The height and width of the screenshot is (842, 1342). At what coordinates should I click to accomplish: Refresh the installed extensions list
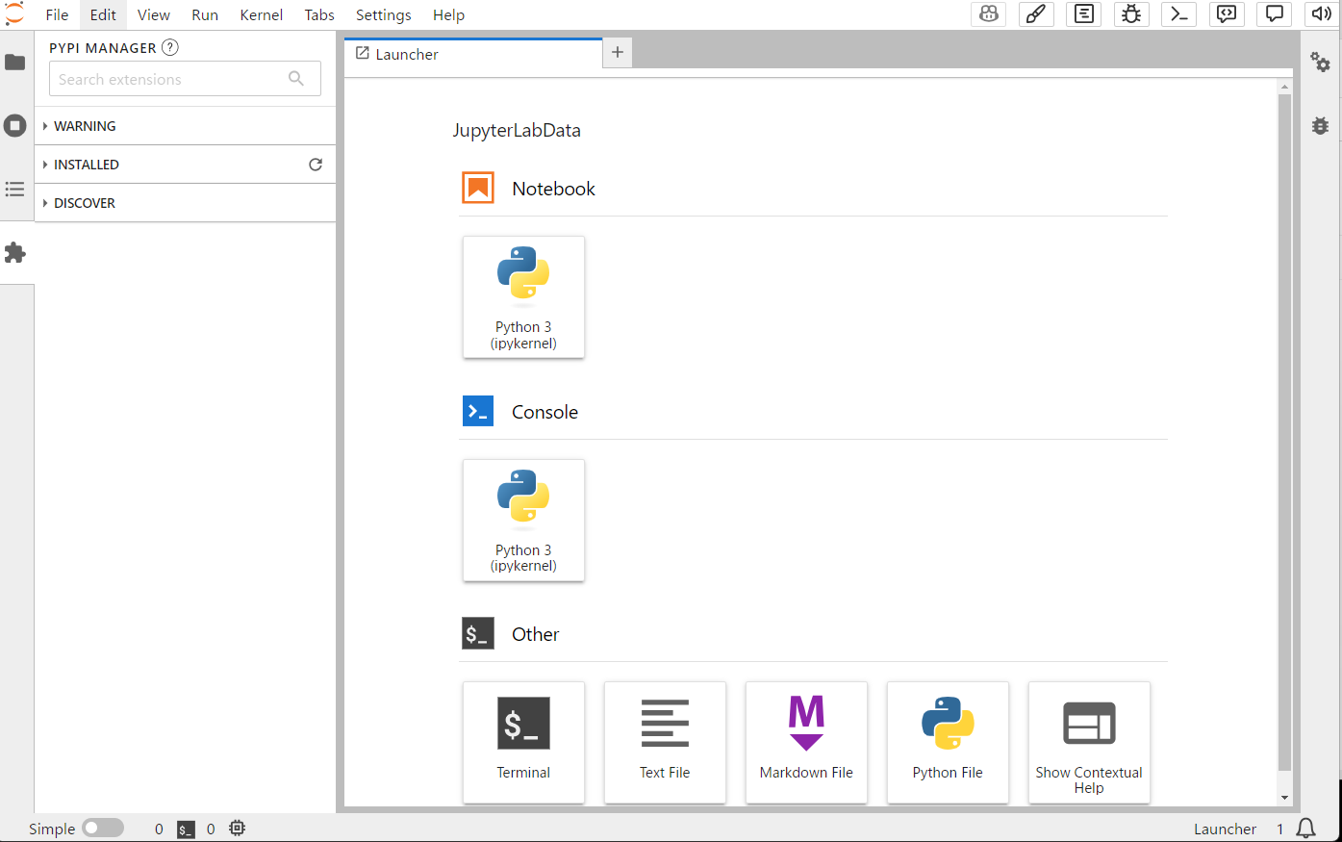315,165
